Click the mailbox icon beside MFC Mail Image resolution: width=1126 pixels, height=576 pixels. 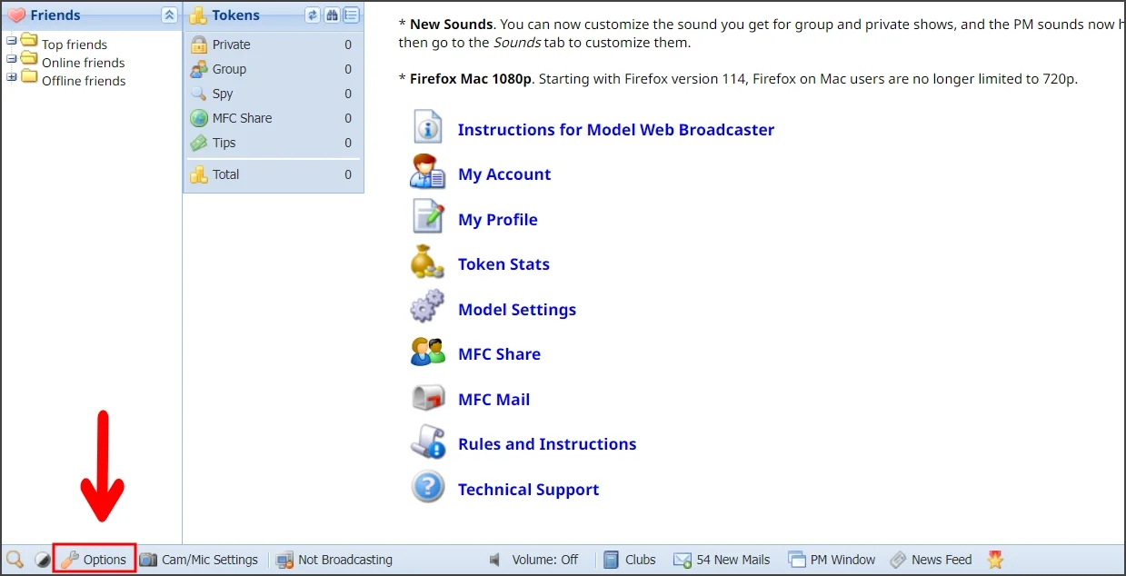pyautogui.click(x=427, y=397)
